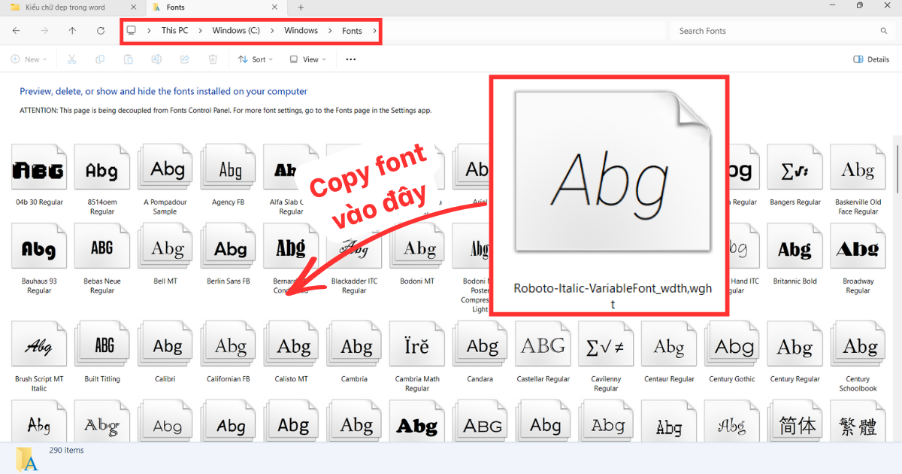
Task: Click the Copy icon in toolbar
Action: click(100, 59)
